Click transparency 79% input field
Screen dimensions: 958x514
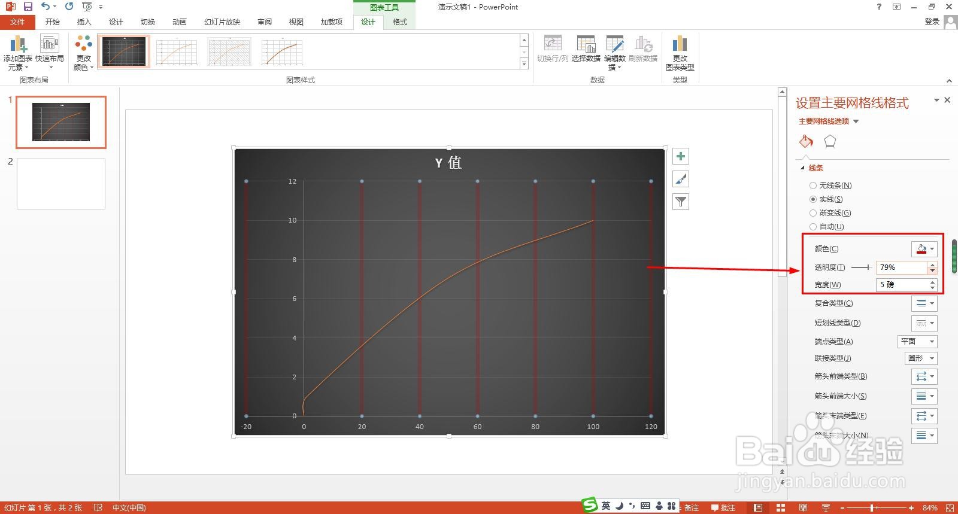tap(902, 267)
